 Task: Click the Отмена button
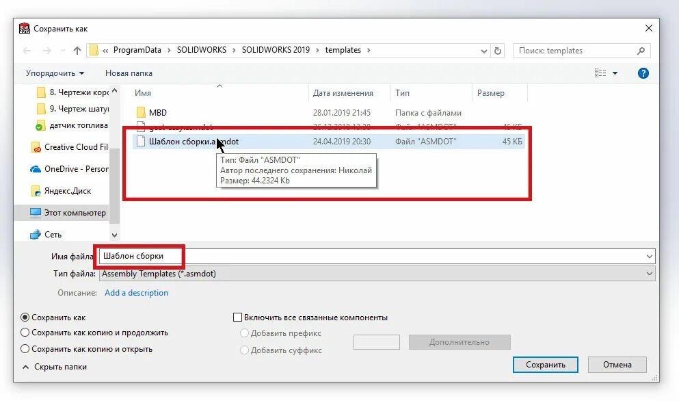point(617,365)
